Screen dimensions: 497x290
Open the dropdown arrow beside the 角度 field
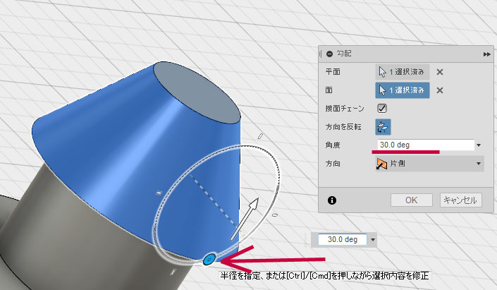(x=479, y=145)
